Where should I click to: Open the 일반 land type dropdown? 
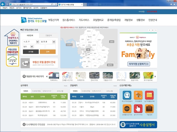click(x=32, y=47)
